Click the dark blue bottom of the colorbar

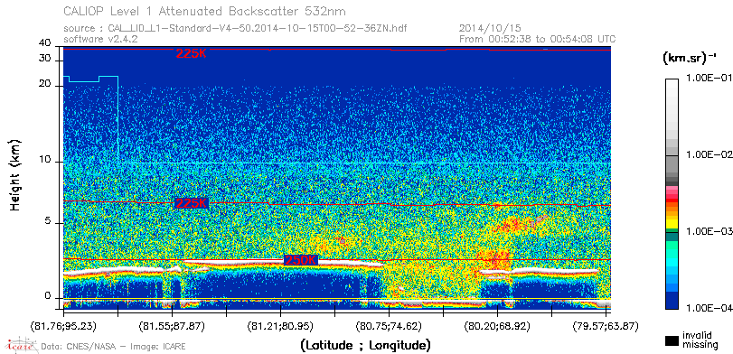coord(672,302)
